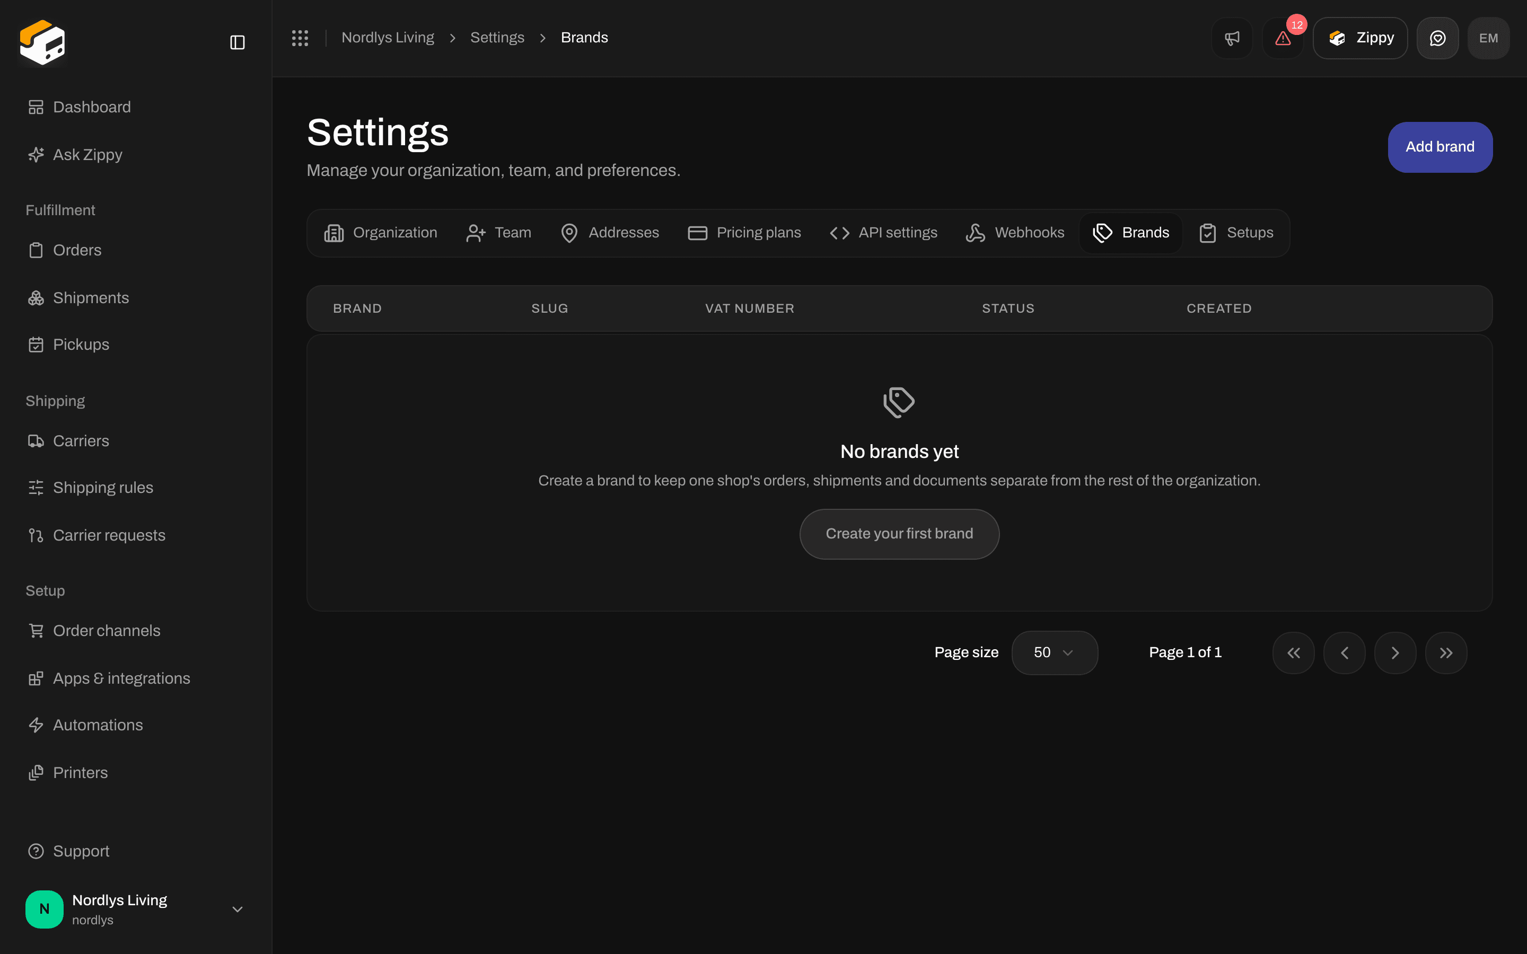Click the CREATED column header
This screenshot has width=1527, height=954.
[1219, 308]
